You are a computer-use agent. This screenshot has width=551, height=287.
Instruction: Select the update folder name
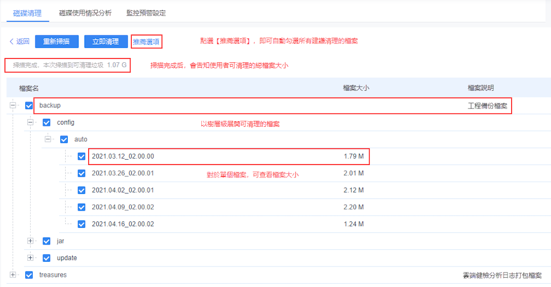pyautogui.click(x=67, y=258)
